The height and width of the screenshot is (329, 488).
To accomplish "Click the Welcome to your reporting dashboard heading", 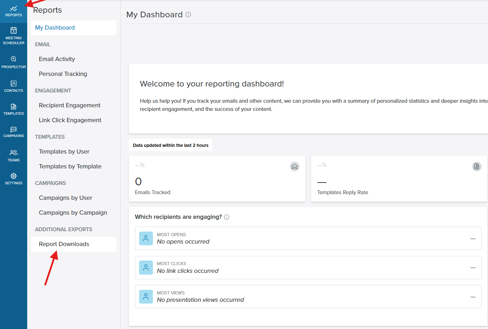I will coord(212,84).
